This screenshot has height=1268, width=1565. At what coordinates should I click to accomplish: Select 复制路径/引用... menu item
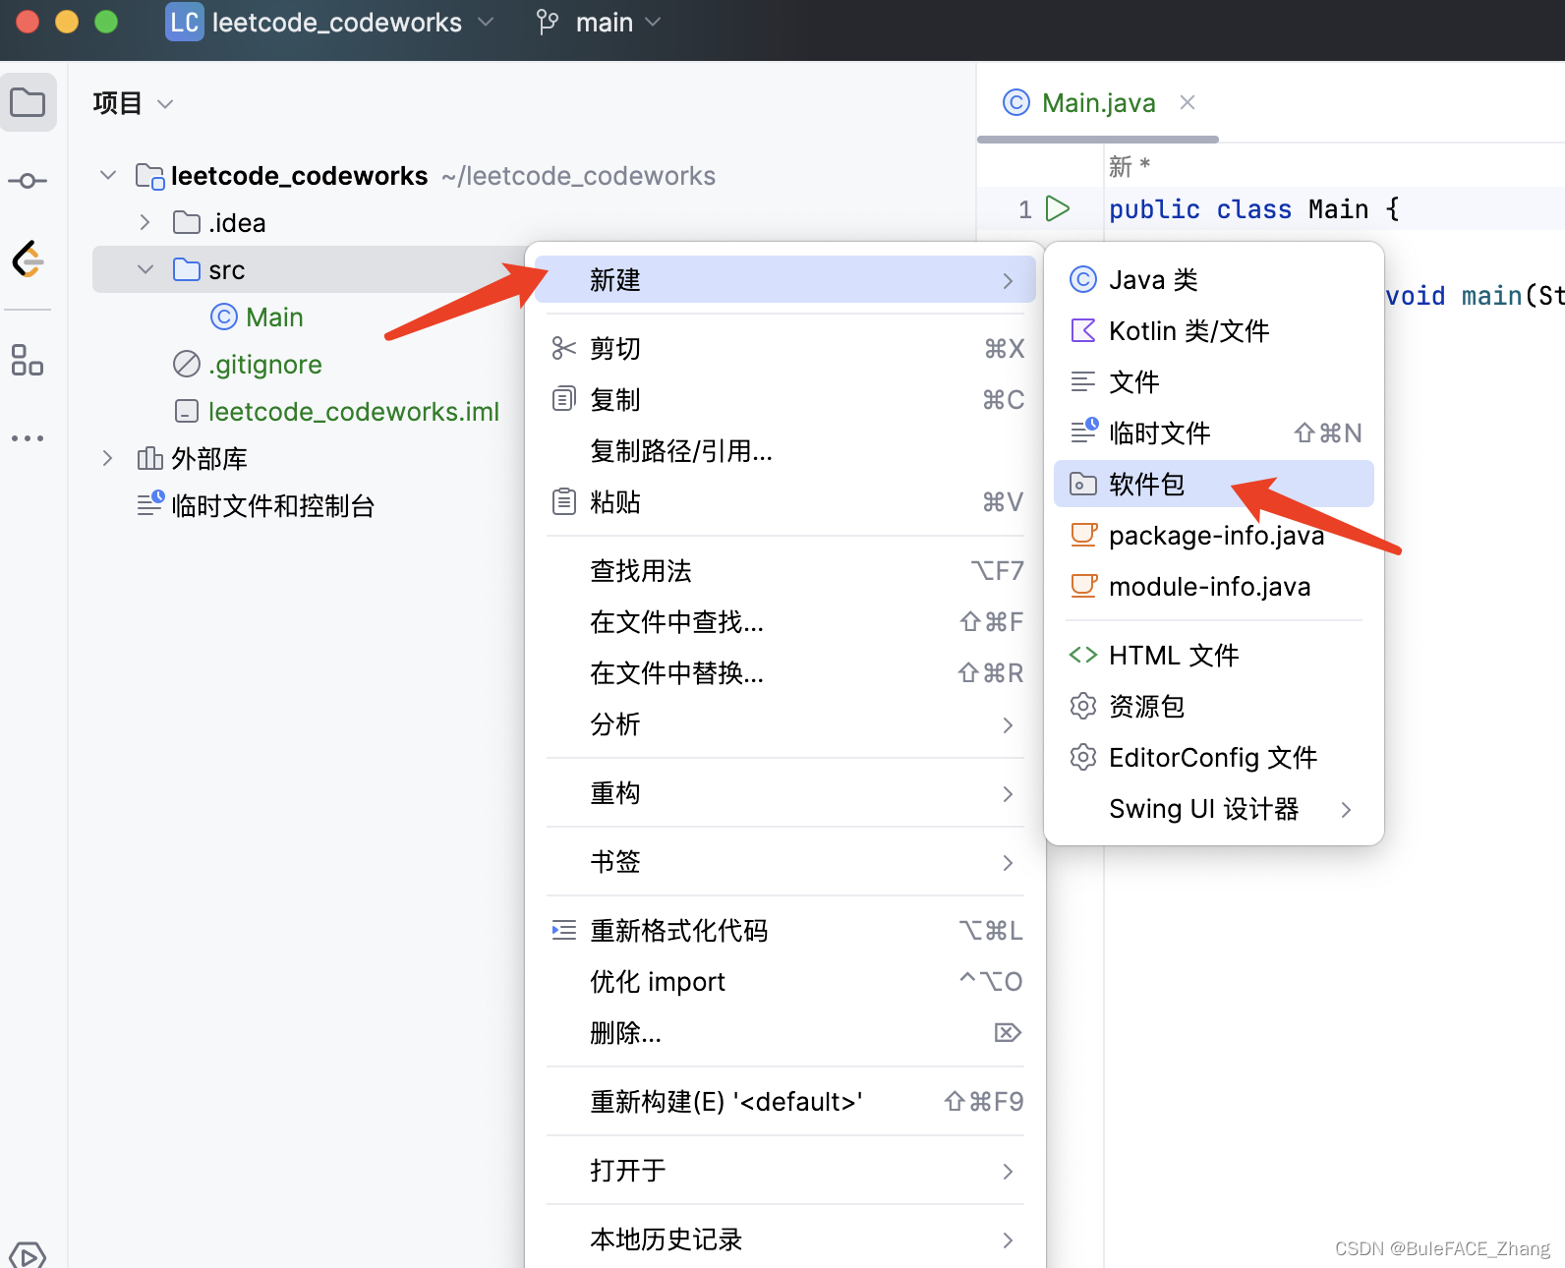coord(784,450)
